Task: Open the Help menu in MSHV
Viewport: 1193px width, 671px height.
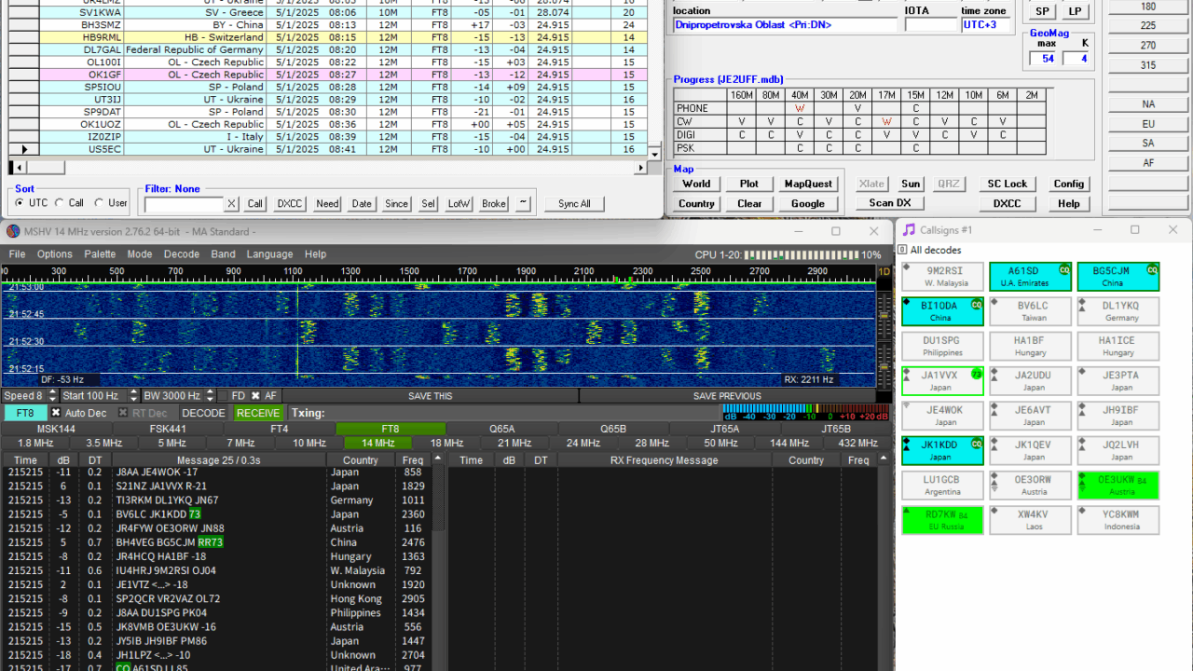Action: click(x=316, y=254)
